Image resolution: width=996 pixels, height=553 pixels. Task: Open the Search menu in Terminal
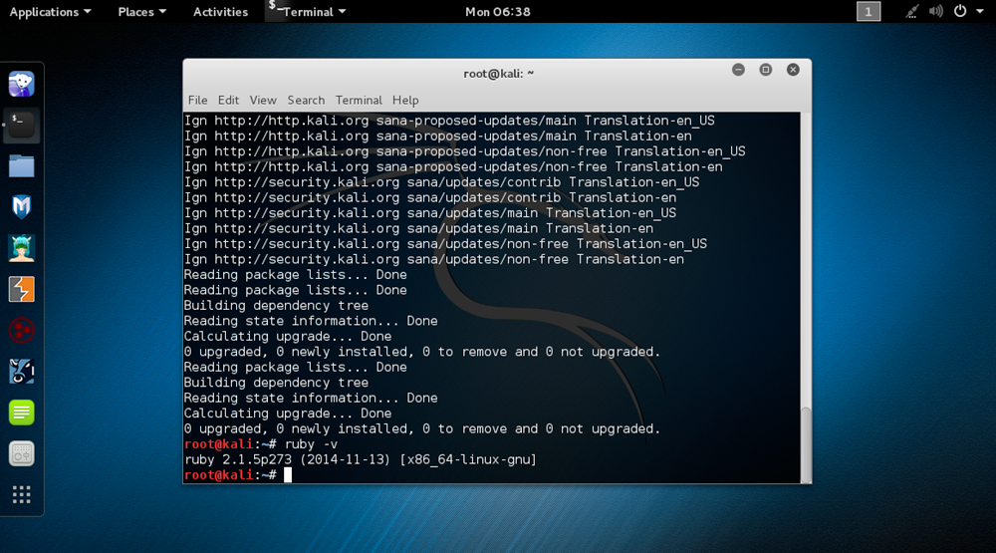click(306, 100)
